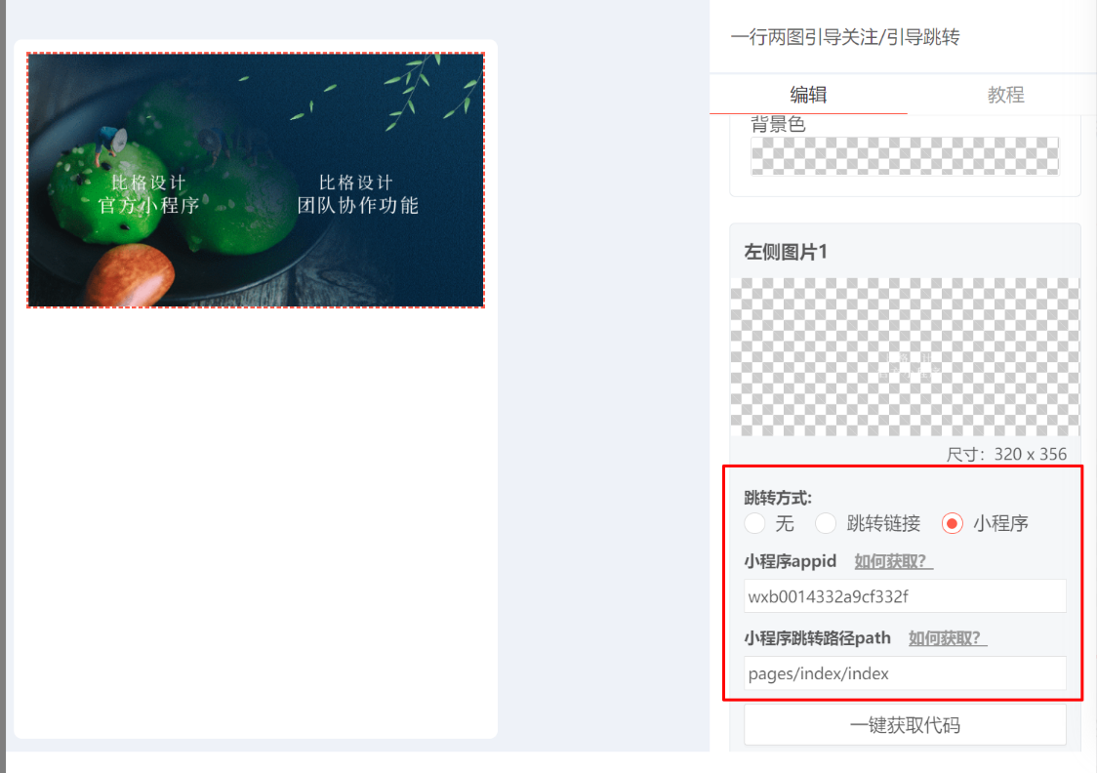The width and height of the screenshot is (1097, 773).
Task: Open 如何获取? link beside 小程序appid
Action: (x=893, y=561)
